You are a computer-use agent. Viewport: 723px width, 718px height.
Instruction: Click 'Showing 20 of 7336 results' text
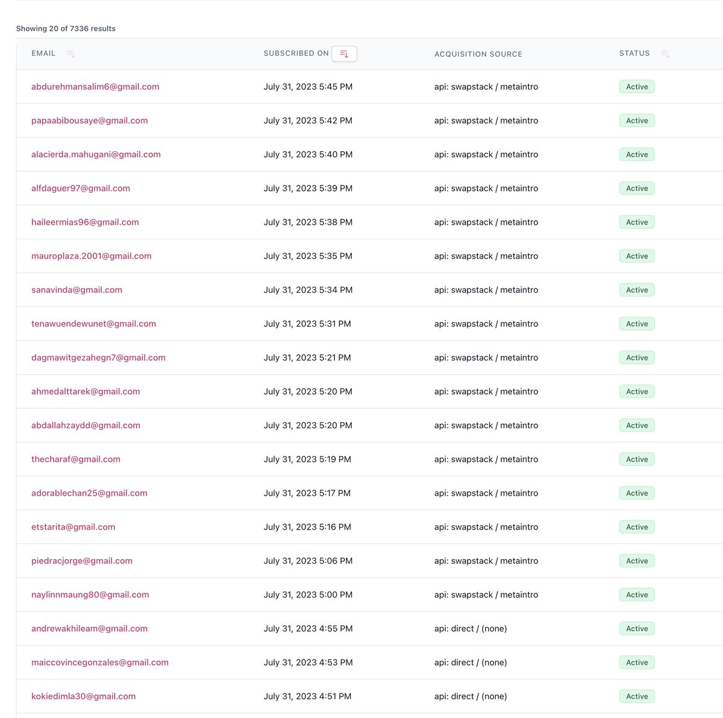[x=66, y=28]
